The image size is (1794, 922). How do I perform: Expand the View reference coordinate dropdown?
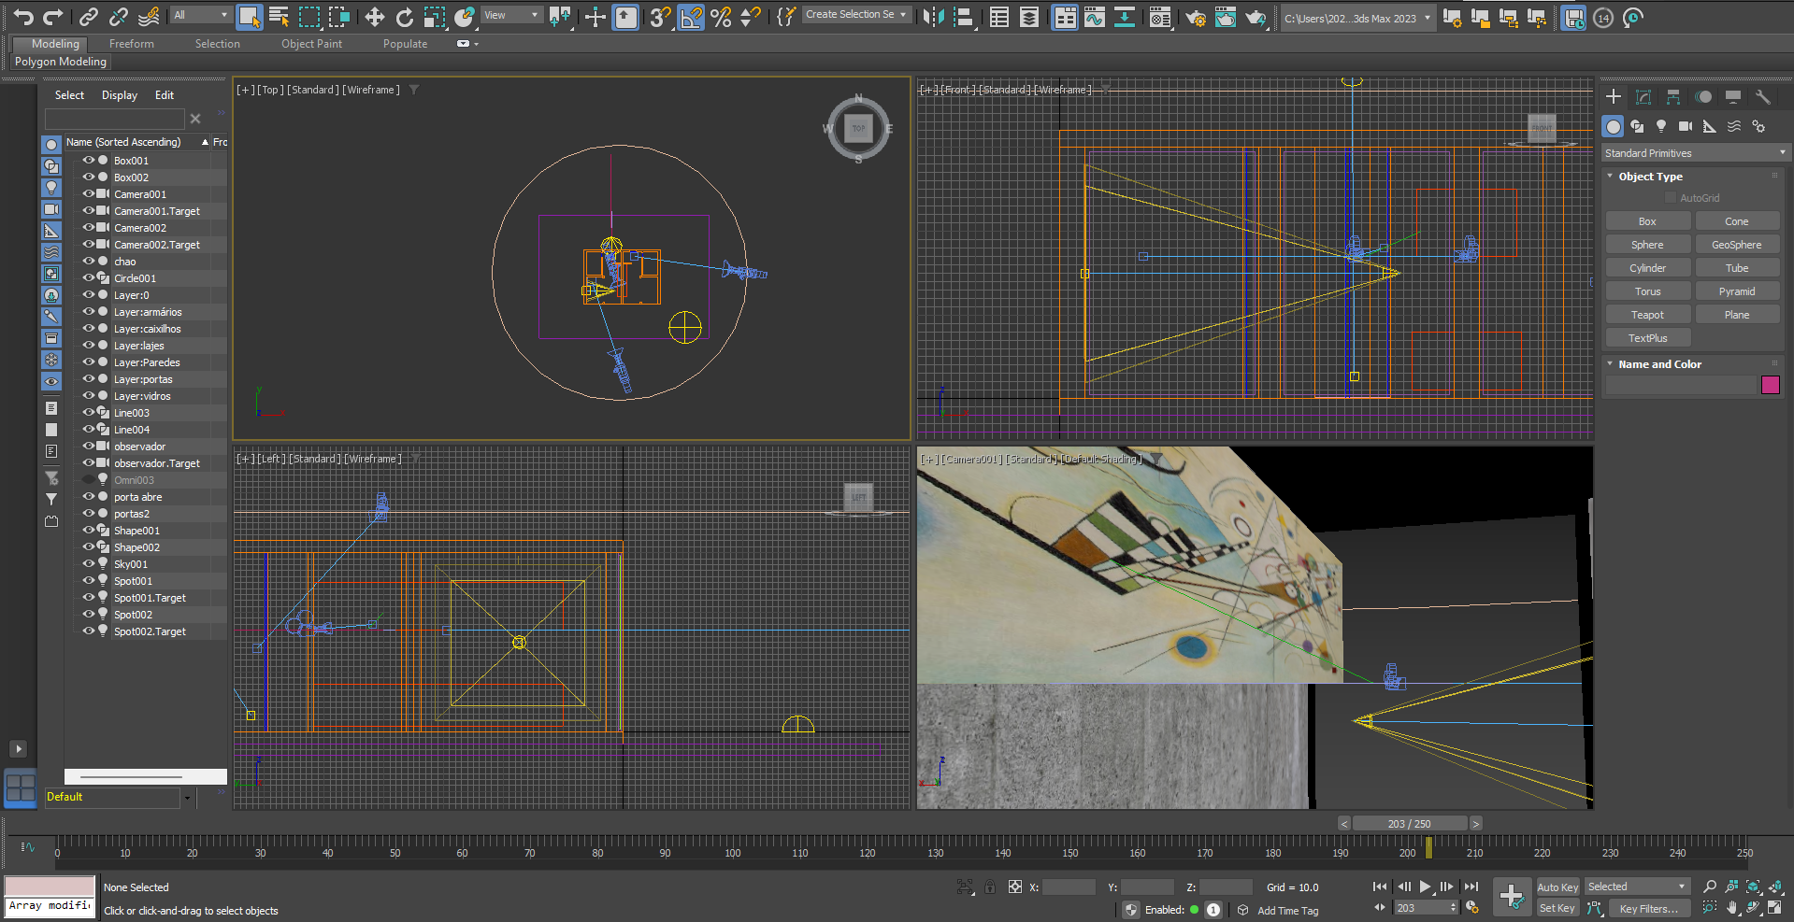point(510,15)
